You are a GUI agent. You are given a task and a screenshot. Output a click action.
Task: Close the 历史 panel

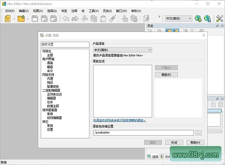pyautogui.click(x=222, y=26)
